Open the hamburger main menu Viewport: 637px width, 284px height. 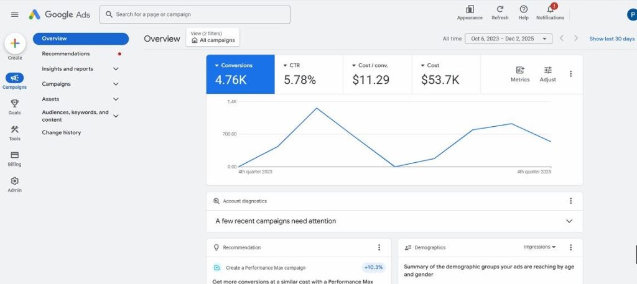pos(15,14)
